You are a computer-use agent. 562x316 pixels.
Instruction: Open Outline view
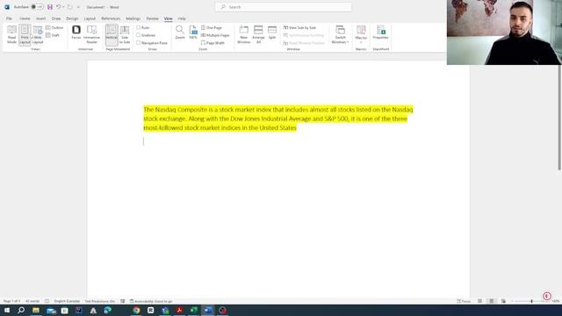click(54, 27)
